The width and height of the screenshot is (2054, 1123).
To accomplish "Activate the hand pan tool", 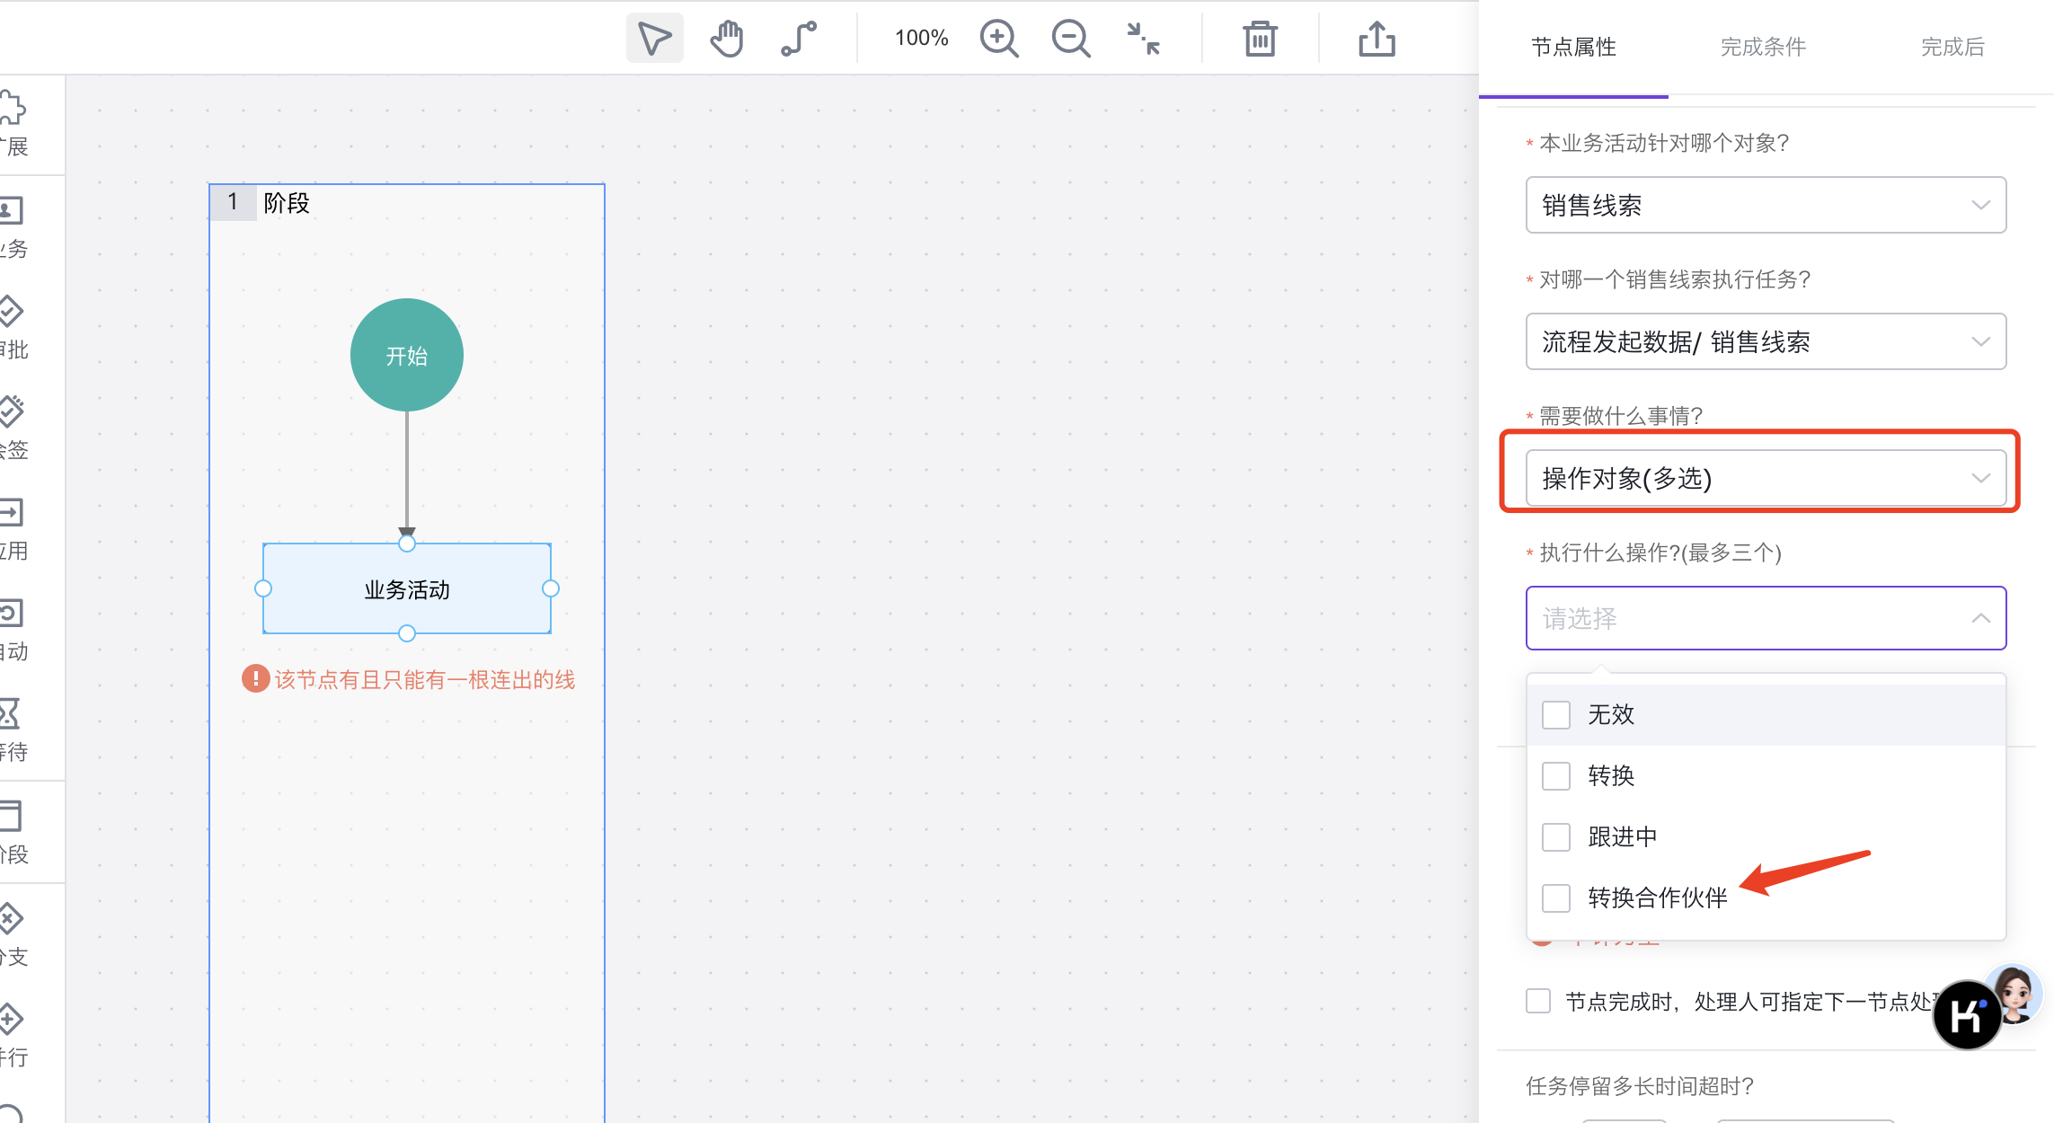I will coord(726,39).
